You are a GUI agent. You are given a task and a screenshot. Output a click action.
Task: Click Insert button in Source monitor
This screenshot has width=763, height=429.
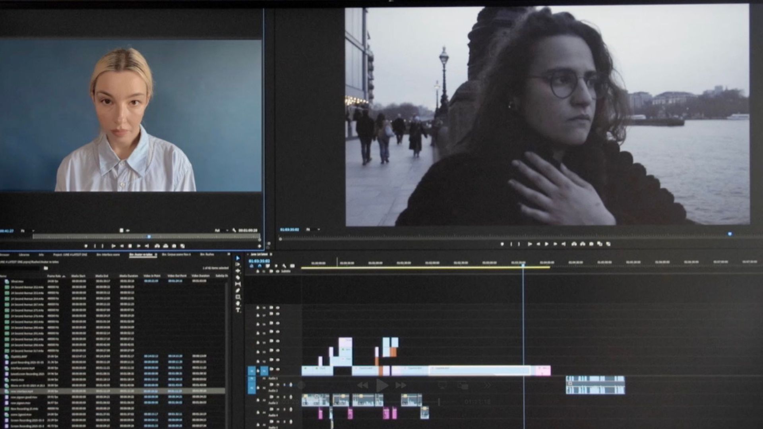coord(157,246)
